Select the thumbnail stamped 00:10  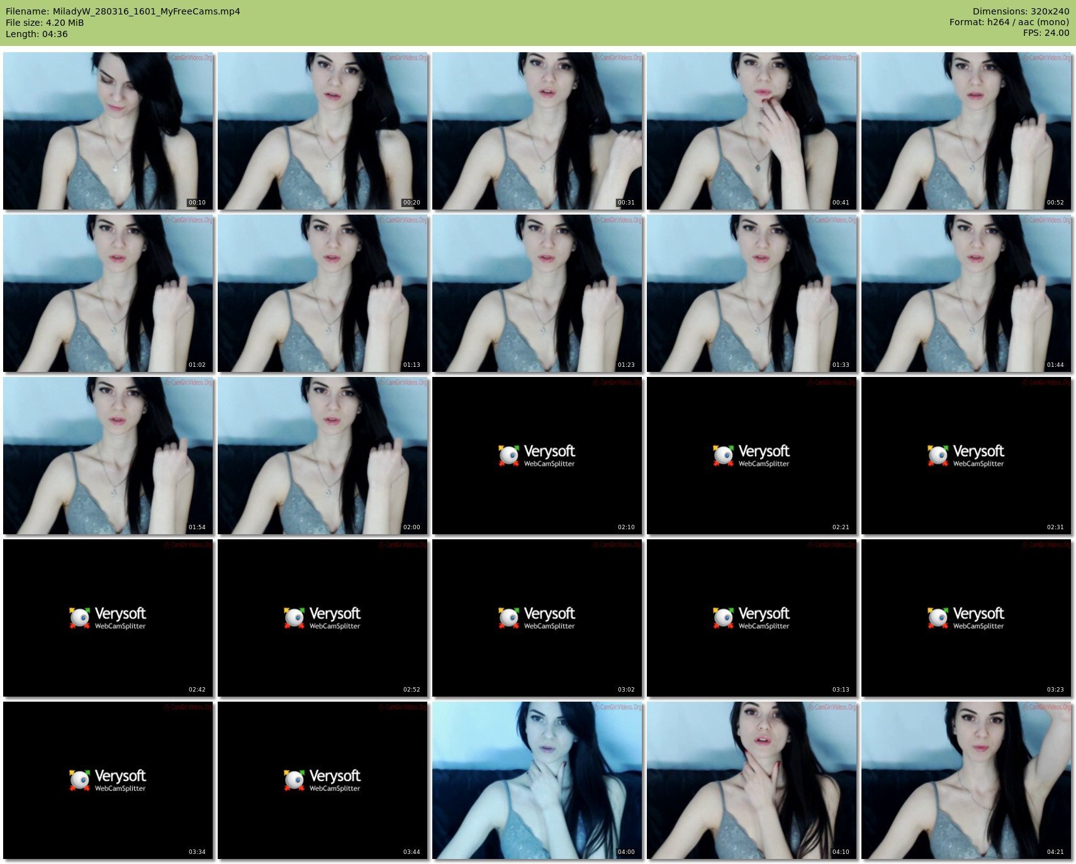(x=108, y=131)
